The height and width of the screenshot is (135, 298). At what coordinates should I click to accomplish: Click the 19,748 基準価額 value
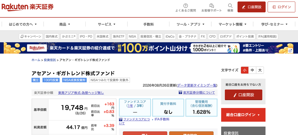pos(72,108)
